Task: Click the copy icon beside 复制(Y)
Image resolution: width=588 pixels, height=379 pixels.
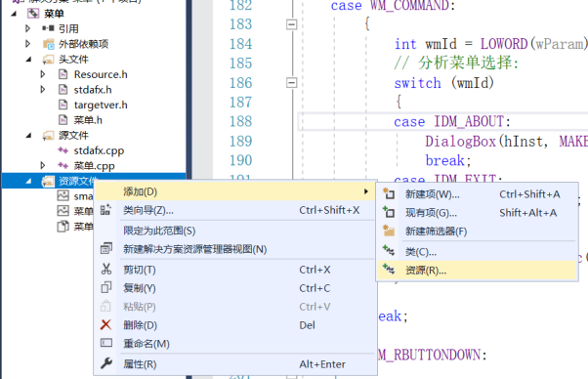Action: point(106,287)
